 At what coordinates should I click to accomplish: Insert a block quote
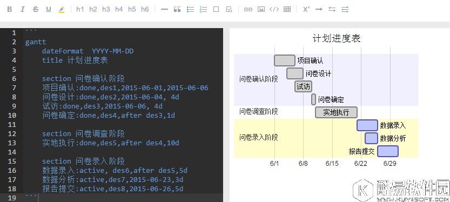[x=177, y=10]
